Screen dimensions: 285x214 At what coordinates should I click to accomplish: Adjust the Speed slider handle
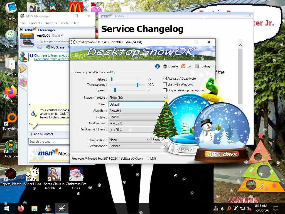pyautogui.click(x=115, y=90)
